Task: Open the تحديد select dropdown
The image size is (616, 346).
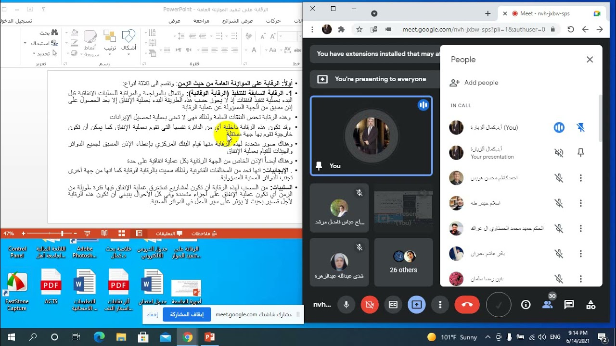Action: pyautogui.click(x=45, y=53)
